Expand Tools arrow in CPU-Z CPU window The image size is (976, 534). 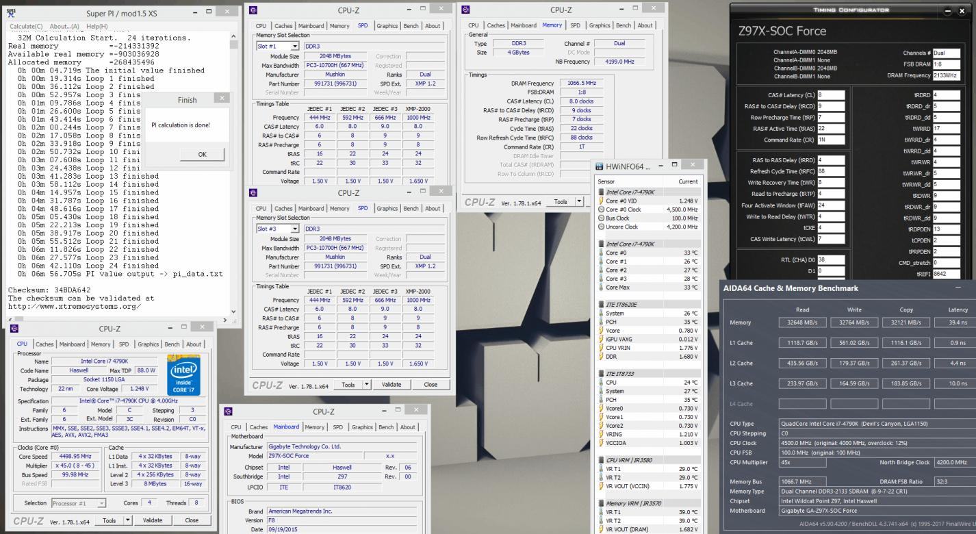tap(127, 521)
